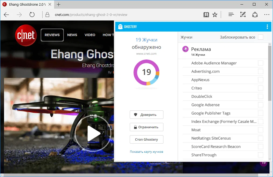Check the Criteo blocking checkbox
This screenshot has height=177, width=273.
click(x=260, y=88)
